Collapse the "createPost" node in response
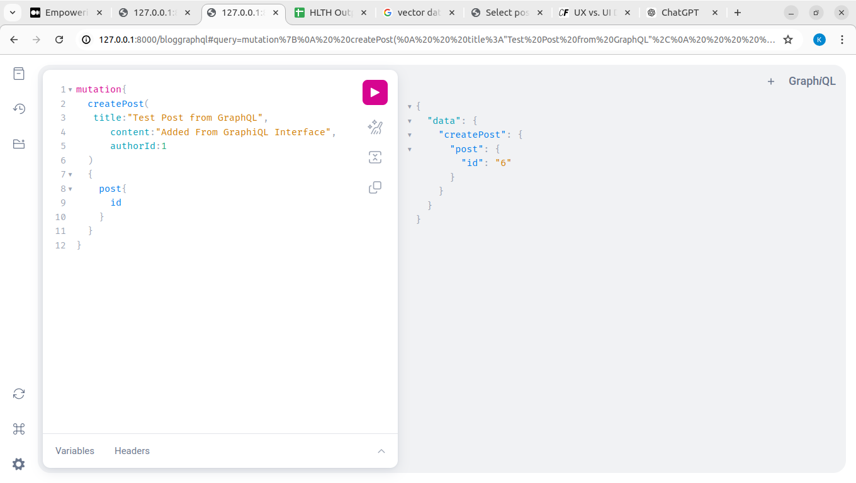 click(x=410, y=135)
